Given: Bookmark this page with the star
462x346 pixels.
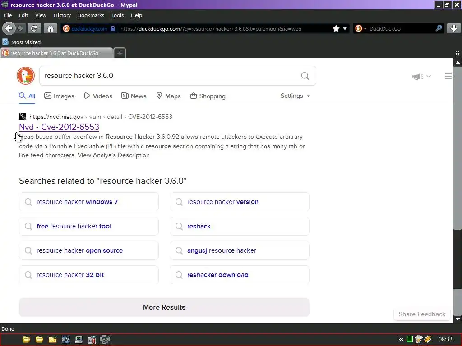Looking at the screenshot, I should coord(336,28).
